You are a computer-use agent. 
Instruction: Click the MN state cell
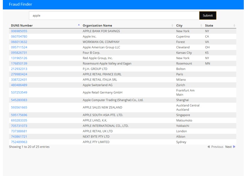[208, 63]
